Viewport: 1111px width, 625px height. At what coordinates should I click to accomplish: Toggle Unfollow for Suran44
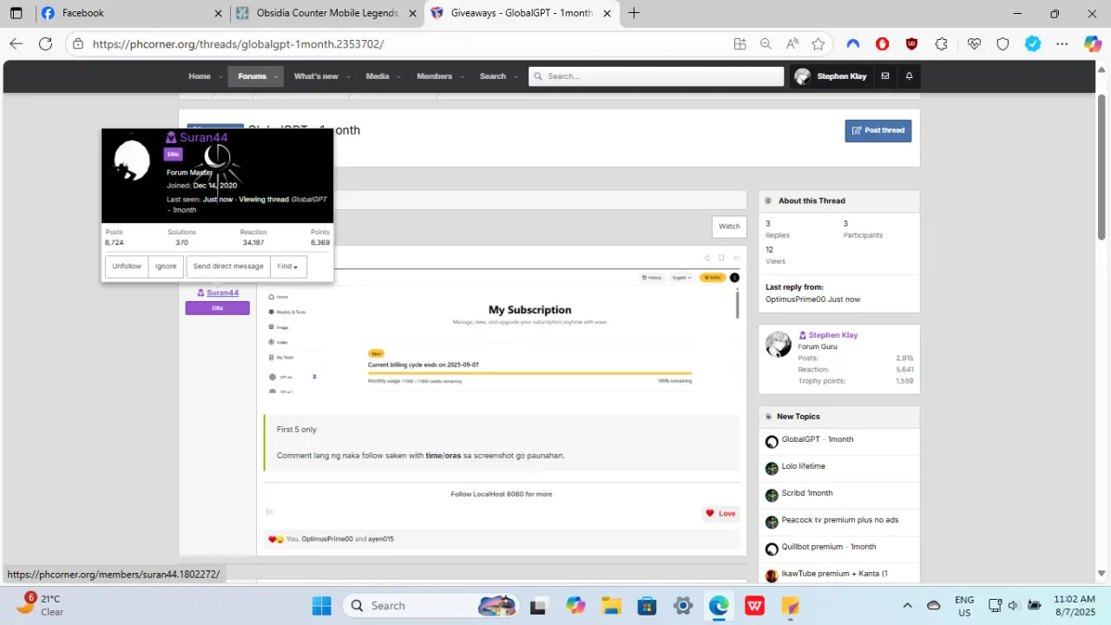pos(127,266)
